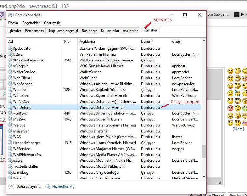Click the gear icon next to Wcmsvc
The width and height of the screenshot is (247, 196).
pyautogui.click(x=10, y=90)
